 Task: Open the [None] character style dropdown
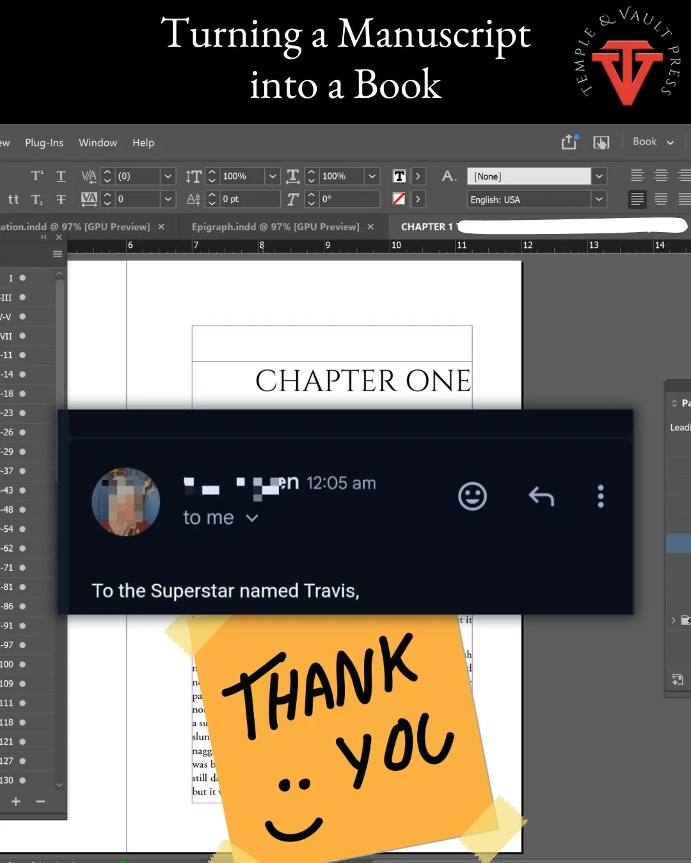pos(599,176)
